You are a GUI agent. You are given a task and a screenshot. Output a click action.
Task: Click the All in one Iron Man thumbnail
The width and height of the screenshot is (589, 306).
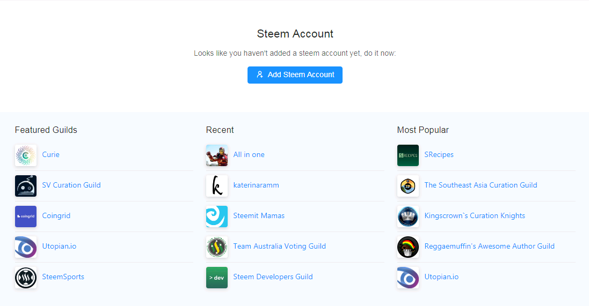coord(217,155)
